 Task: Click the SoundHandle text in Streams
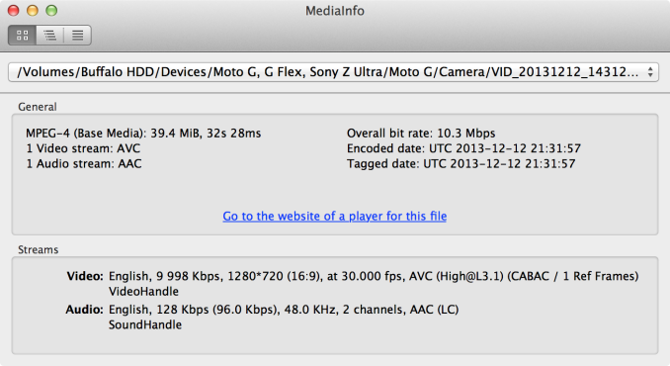click(145, 325)
